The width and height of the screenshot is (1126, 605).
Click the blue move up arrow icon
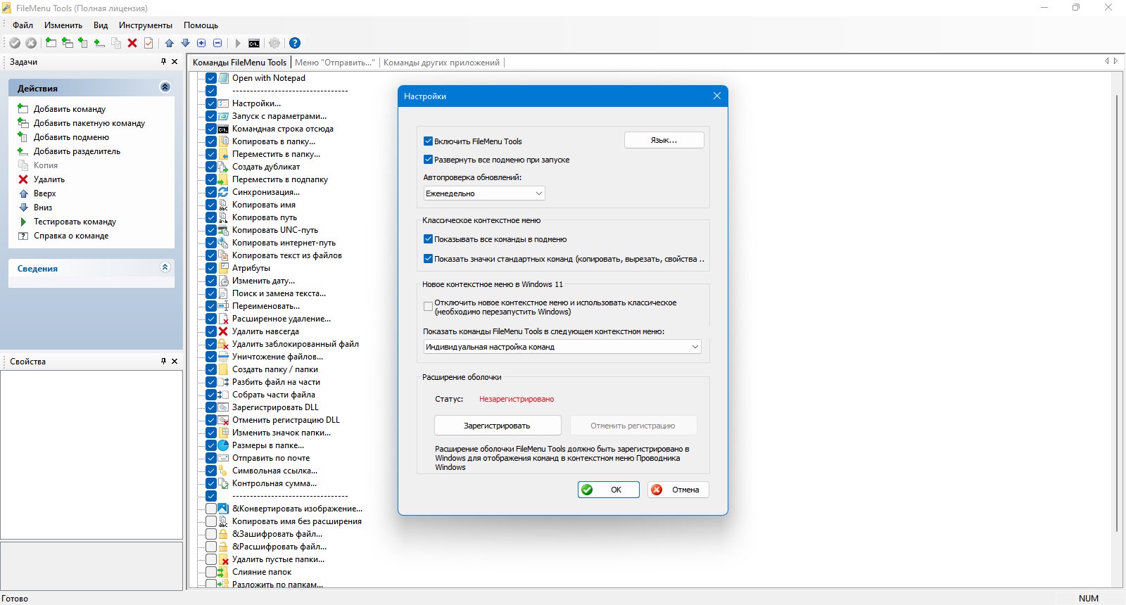170,43
